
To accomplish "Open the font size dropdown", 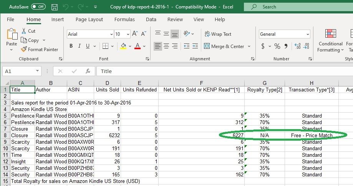I will point(128,34).
